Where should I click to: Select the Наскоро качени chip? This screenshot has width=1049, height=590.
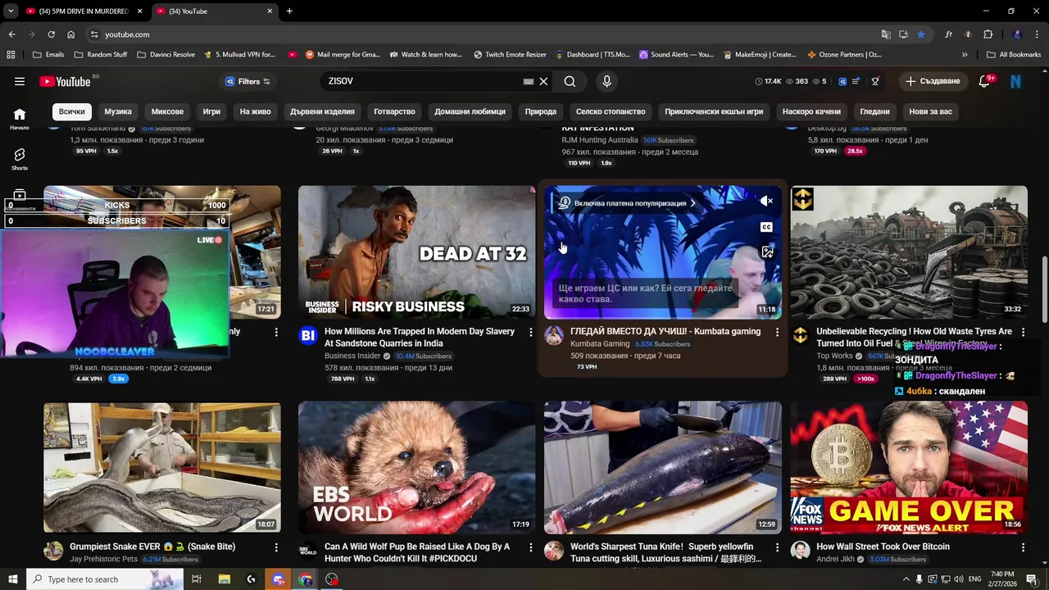[811, 111]
